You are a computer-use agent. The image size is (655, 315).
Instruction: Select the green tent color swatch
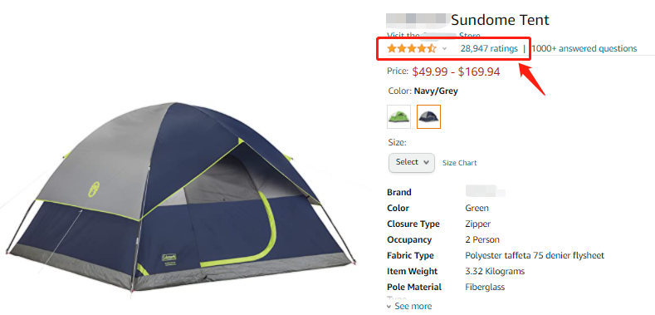pos(399,116)
